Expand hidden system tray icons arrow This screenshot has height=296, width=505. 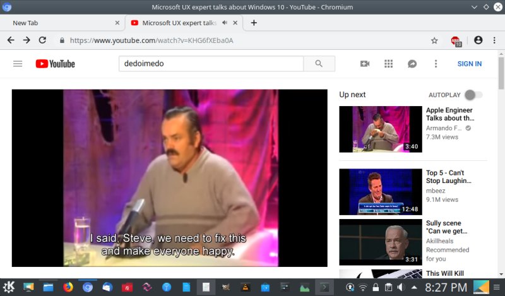click(414, 287)
